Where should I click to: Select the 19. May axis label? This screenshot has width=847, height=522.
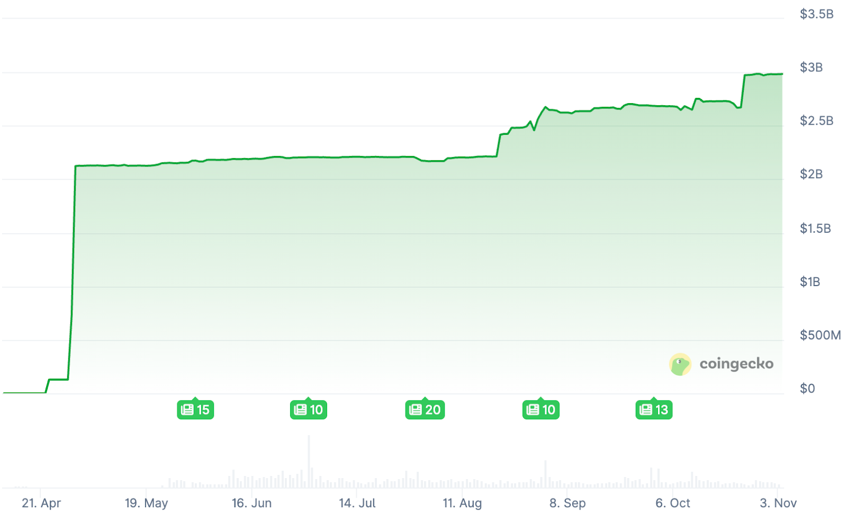146,503
